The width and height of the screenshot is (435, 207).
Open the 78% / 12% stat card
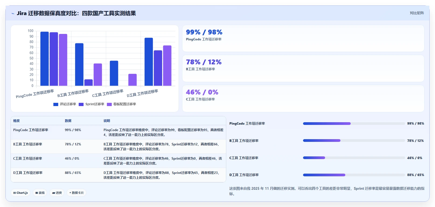(303, 68)
